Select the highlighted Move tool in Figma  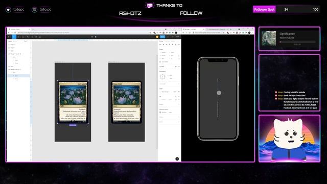coord(14,37)
